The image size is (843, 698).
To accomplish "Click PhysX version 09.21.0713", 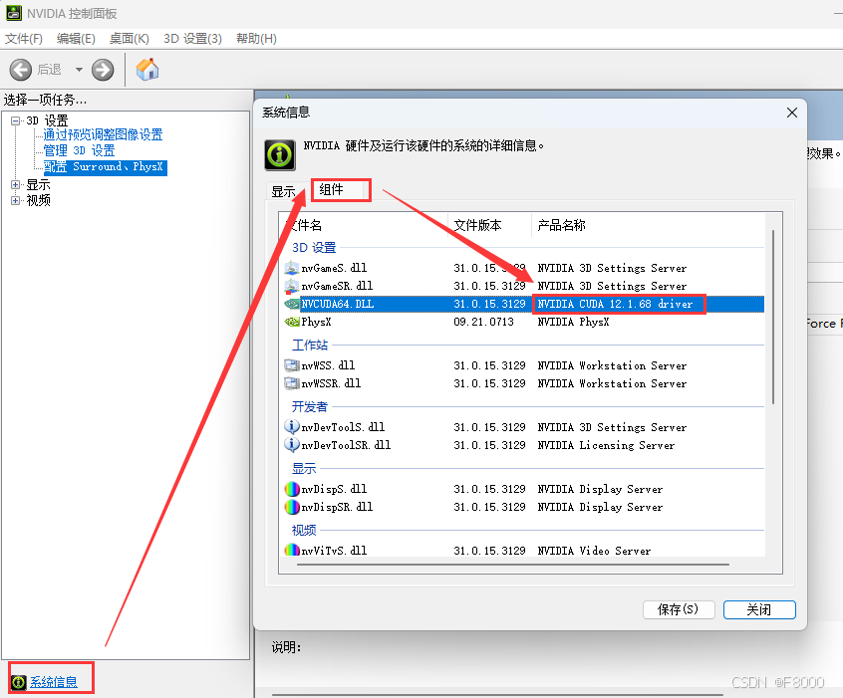I will point(484,322).
